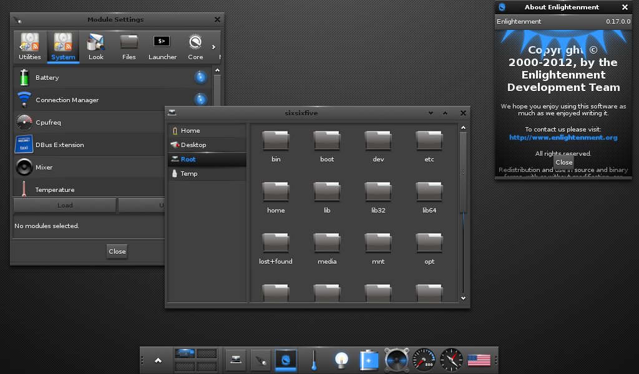Click the About Enlightenment title icon
The image size is (639, 374).
pos(502,7)
